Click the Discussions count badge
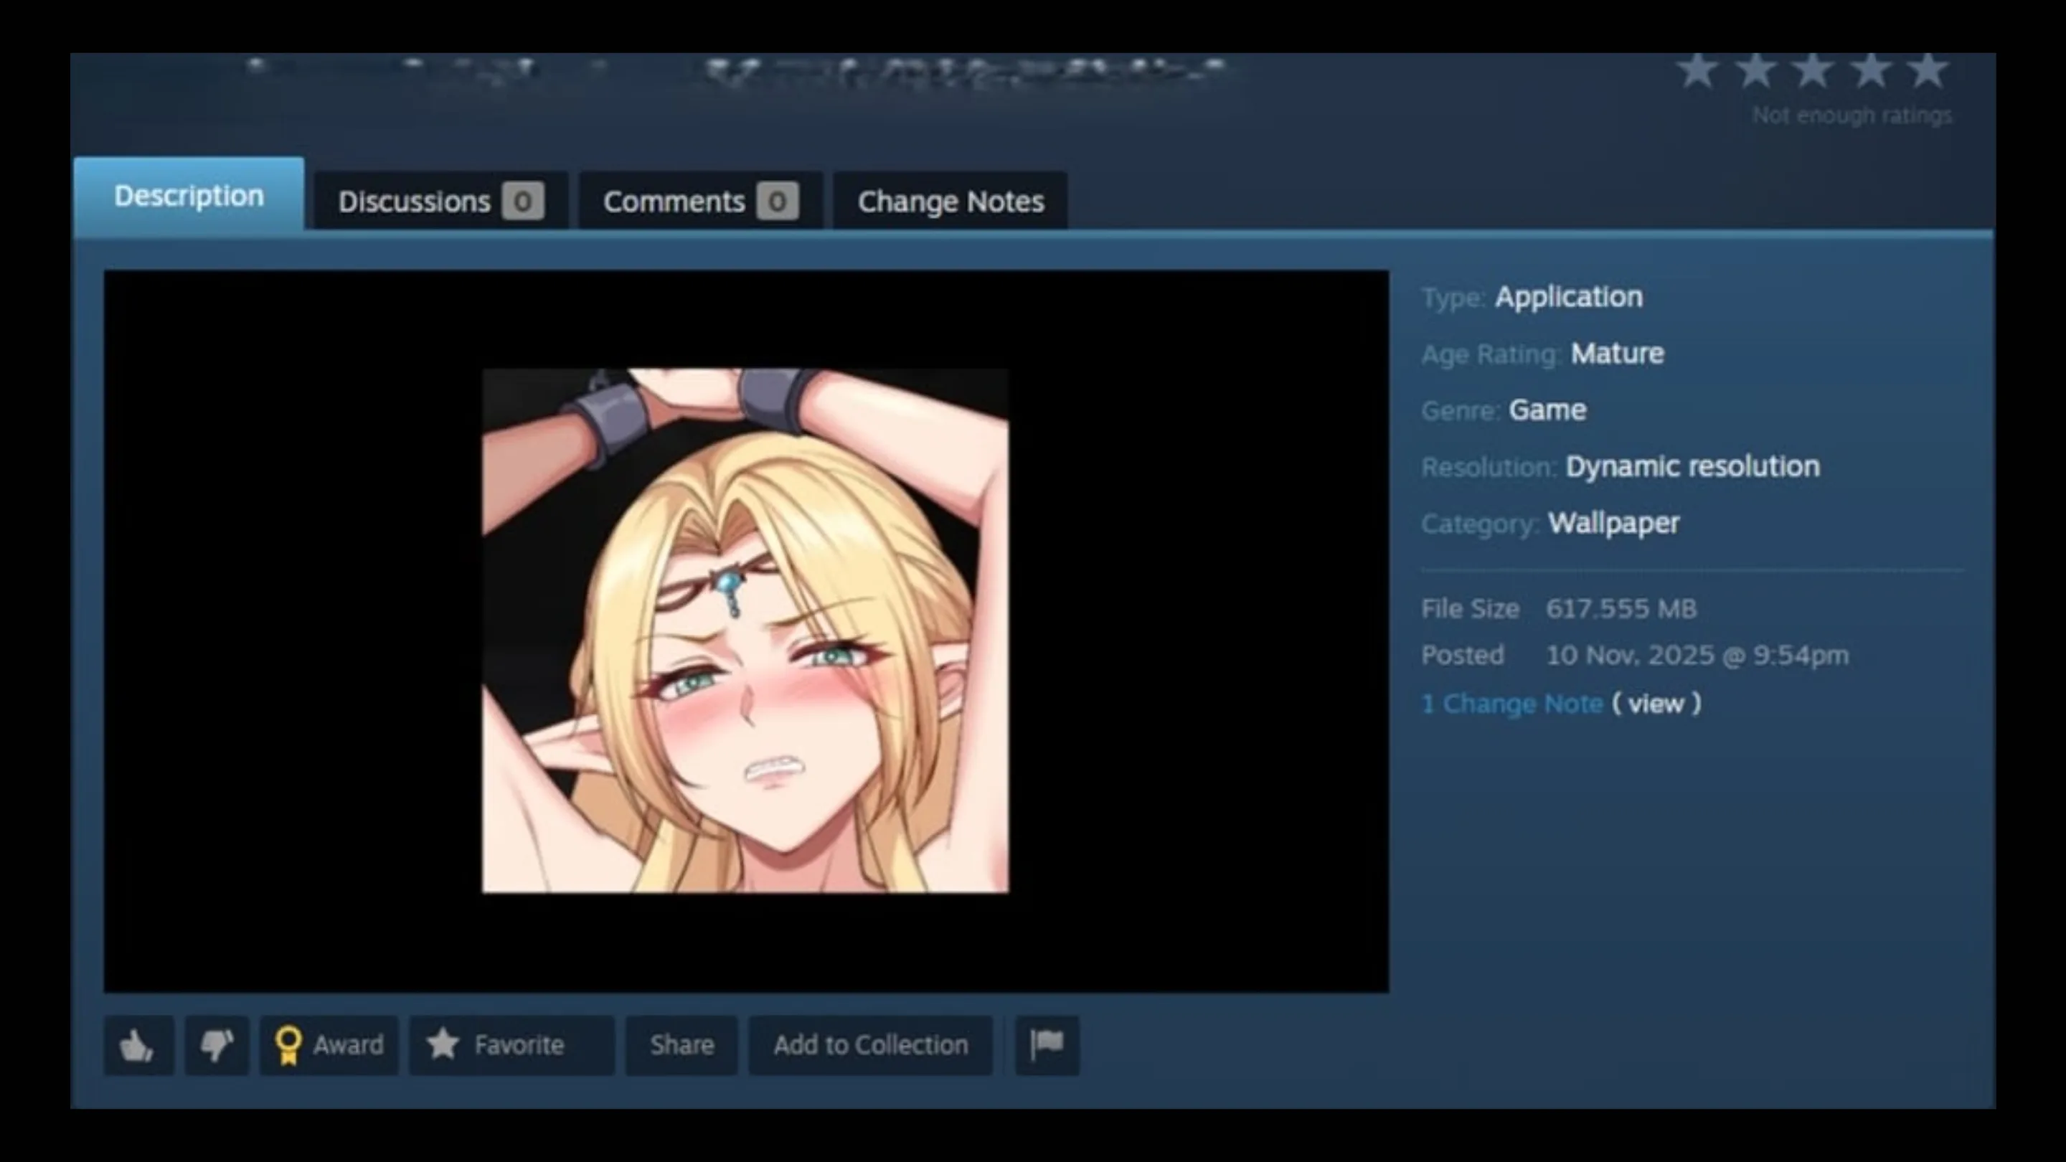 523,202
